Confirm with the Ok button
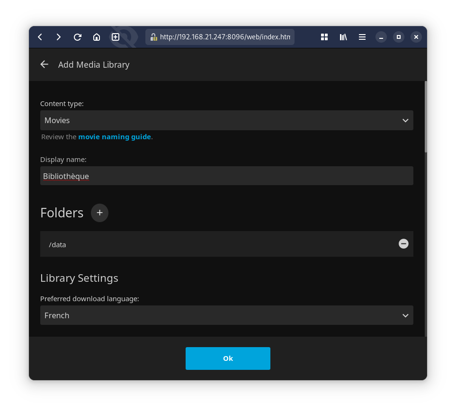The width and height of the screenshot is (456, 412). [228, 358]
